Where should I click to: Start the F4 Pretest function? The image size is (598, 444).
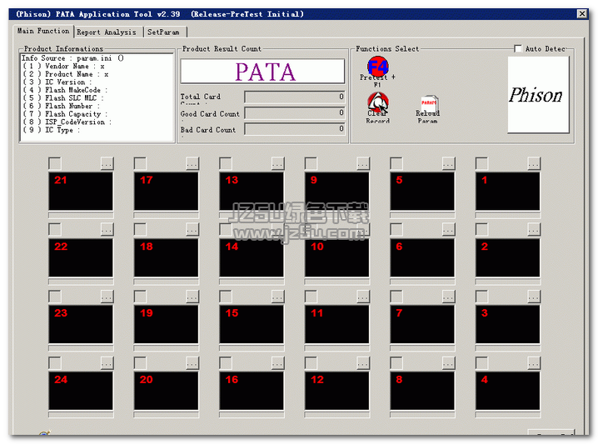(377, 67)
